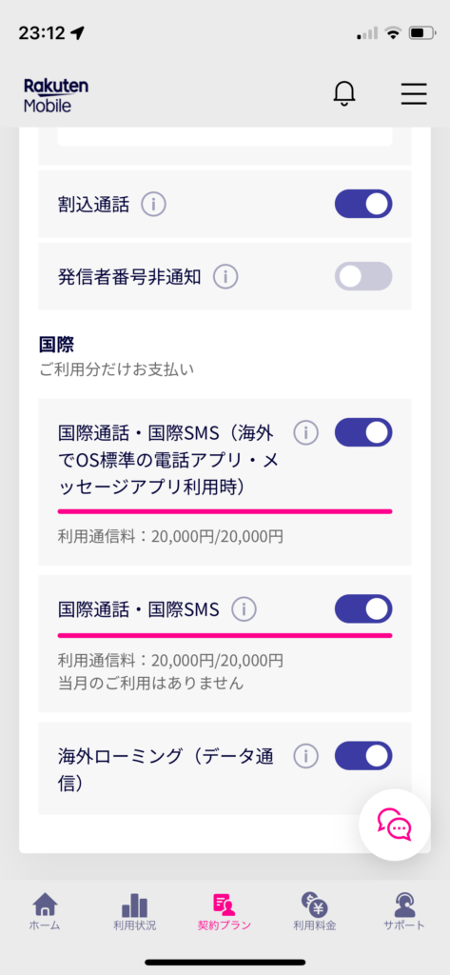This screenshot has width=450, height=975.
Task: Open the 利用料金 tab
Action: [x=315, y=911]
